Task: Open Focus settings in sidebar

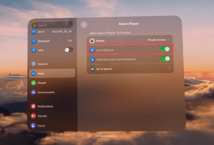Action: click(x=52, y=126)
